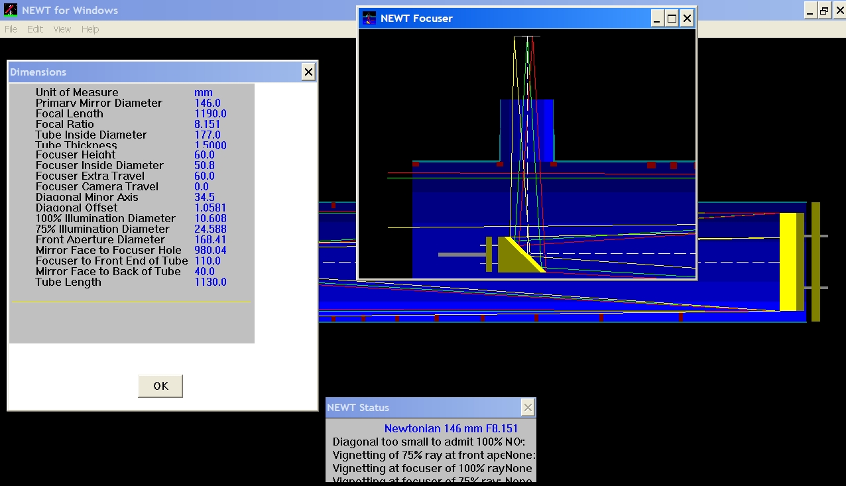Select the mirror-to-focuser value 980.04
846x486 pixels.
210,251
